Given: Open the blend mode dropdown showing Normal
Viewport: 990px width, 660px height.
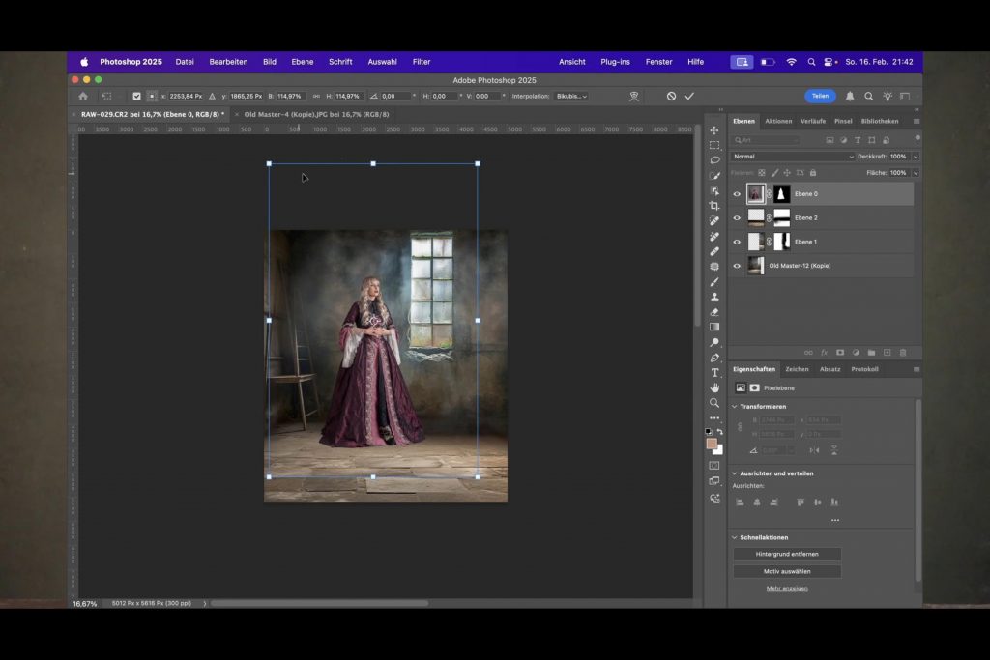Looking at the screenshot, I should [793, 157].
